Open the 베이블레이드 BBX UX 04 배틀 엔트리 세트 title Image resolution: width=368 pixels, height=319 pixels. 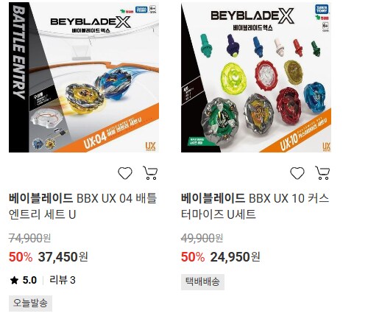82,206
